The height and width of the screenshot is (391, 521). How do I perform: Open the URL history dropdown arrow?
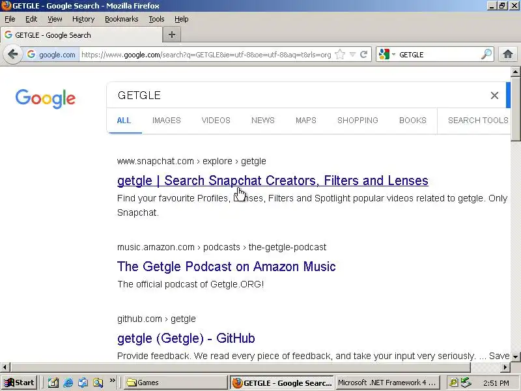click(x=353, y=55)
